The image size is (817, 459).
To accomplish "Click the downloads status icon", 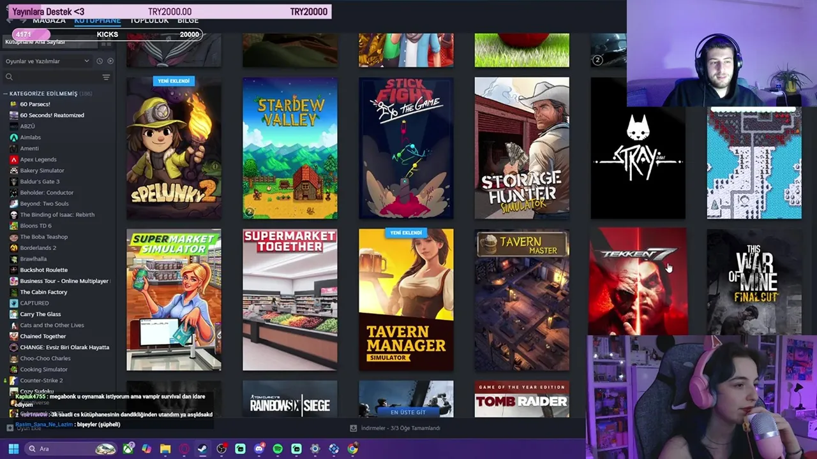I will click(x=354, y=428).
